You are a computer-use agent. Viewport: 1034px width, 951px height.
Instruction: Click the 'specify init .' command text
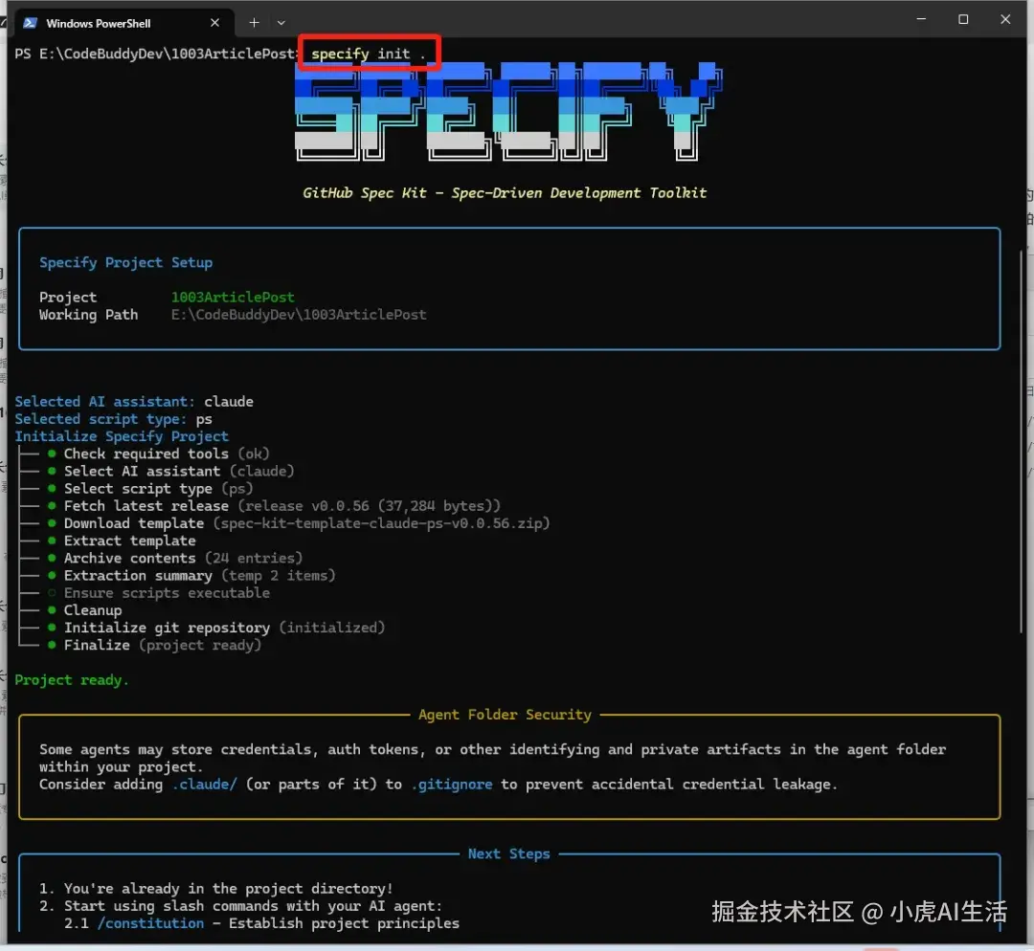pyautogui.click(x=368, y=54)
